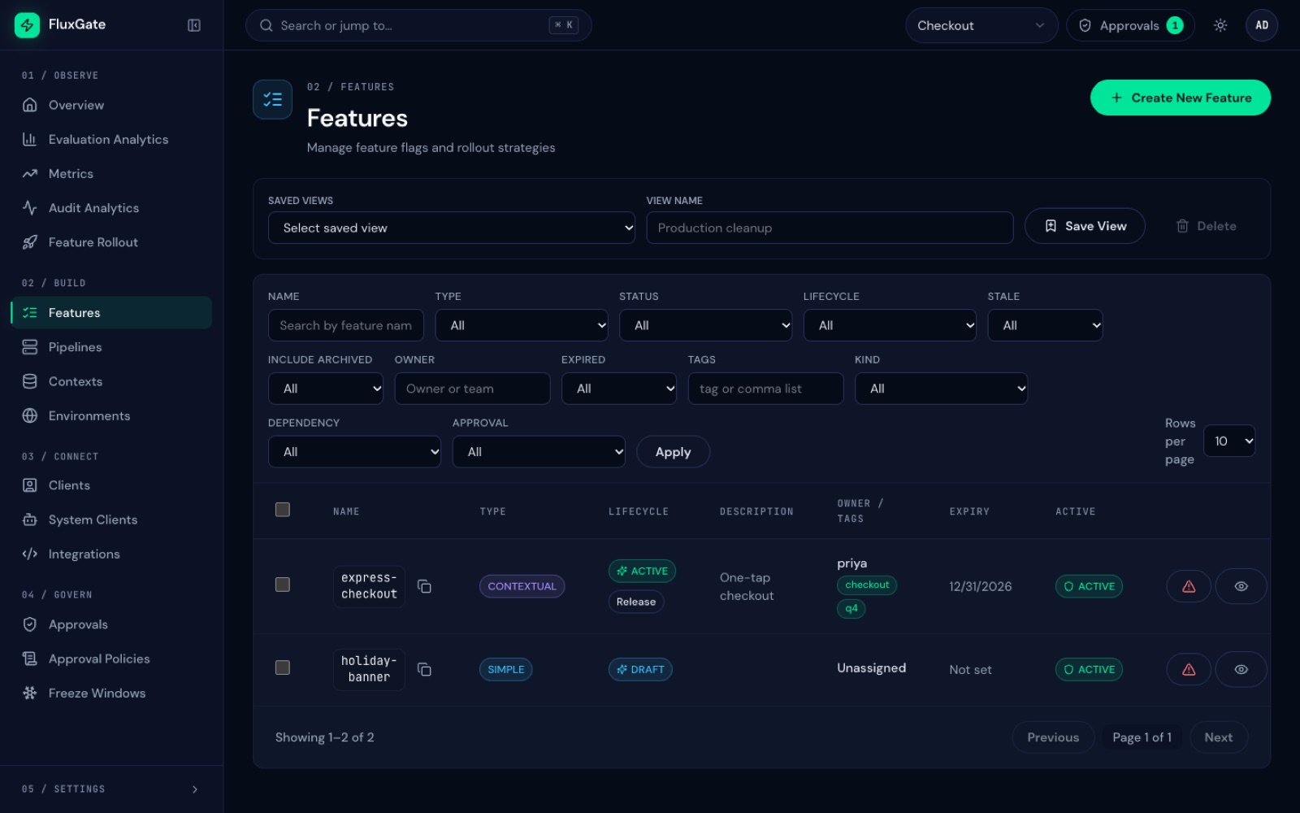The image size is (1300, 813).
Task: Open Feature Rollout rocket item
Action: [111, 242]
